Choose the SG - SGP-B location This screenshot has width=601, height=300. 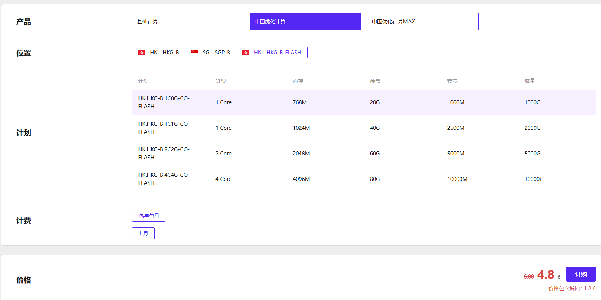point(211,53)
